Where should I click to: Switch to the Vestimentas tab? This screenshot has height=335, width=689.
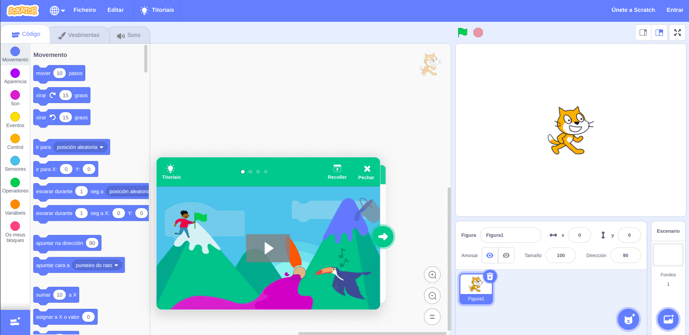pyautogui.click(x=79, y=35)
